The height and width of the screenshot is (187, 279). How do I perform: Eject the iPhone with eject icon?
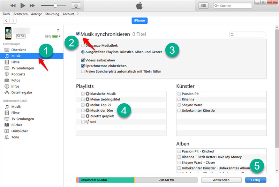(x=58, y=30)
